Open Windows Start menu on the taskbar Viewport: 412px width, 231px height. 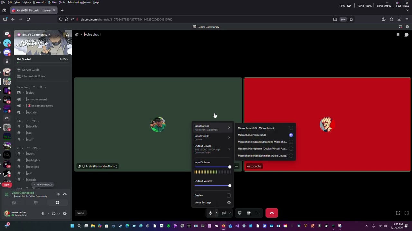(72, 226)
